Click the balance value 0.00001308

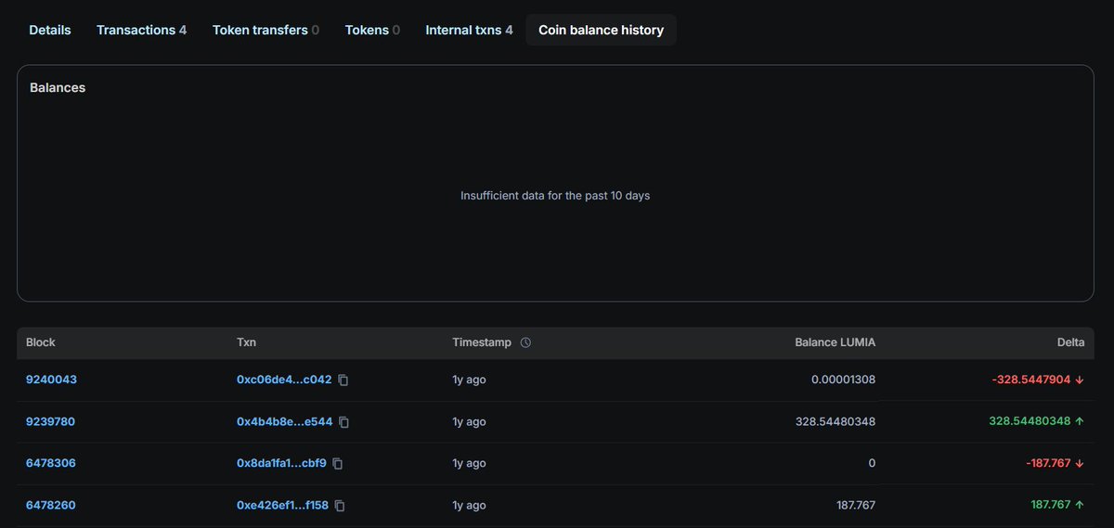(842, 380)
